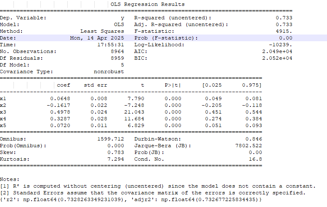
Task: Select the r2 float value 0.7328263349231039
Action: click(x=90, y=200)
